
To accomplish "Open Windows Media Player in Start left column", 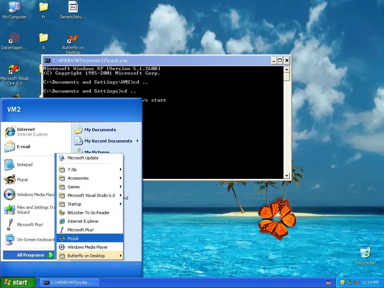I will 29,195.
